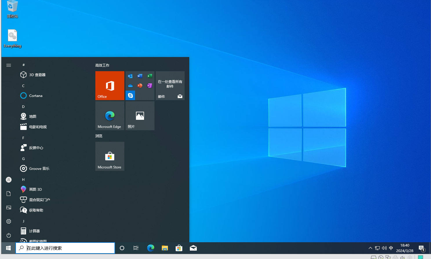Open Cortana from app list
The height and width of the screenshot is (259, 431).
36,95
